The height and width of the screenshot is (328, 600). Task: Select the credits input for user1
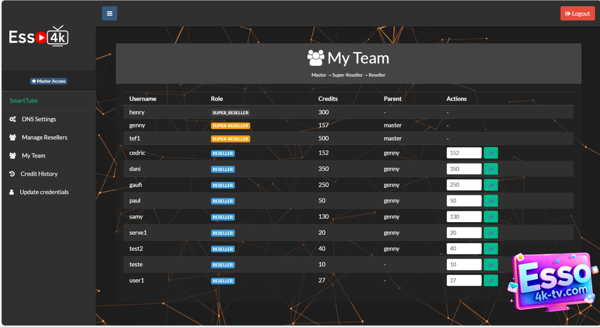click(464, 281)
